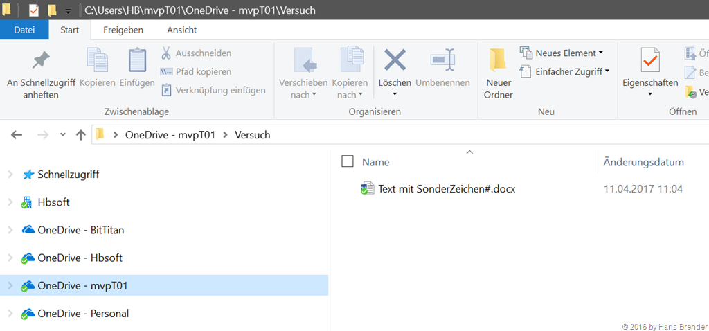This screenshot has width=709, height=331.
Task: Click the Umbenennen icon
Action: coord(442,61)
